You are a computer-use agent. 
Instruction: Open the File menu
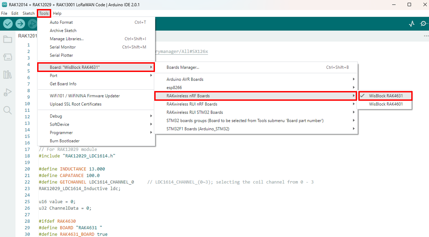coord(4,13)
